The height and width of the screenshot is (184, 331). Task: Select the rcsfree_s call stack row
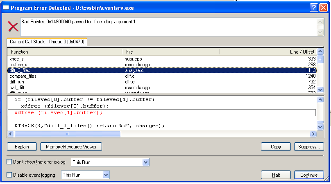click(162, 65)
